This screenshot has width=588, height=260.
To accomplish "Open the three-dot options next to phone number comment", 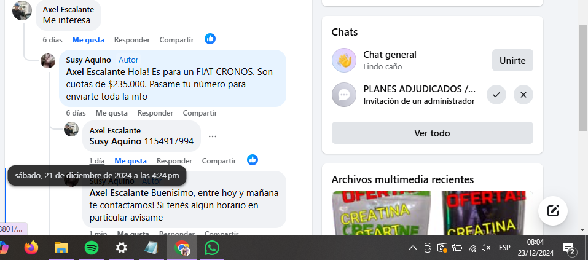I will (213, 136).
